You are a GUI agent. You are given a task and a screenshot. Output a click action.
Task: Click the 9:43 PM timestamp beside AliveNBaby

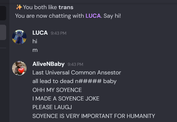(x=75, y=64)
